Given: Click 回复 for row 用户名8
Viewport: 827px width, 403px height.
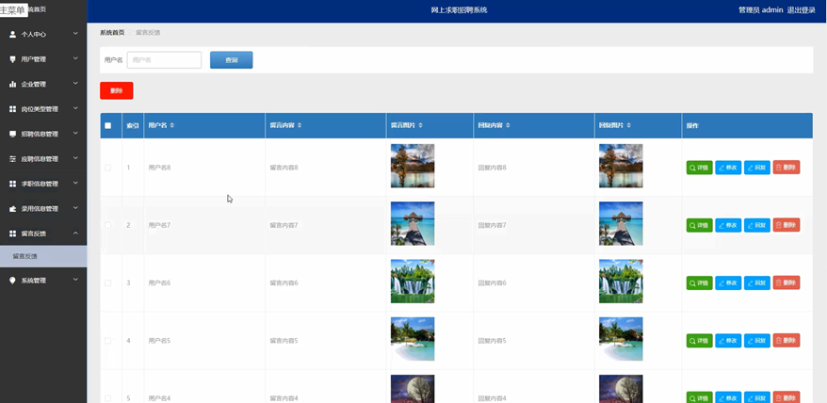Looking at the screenshot, I should pyautogui.click(x=757, y=168).
